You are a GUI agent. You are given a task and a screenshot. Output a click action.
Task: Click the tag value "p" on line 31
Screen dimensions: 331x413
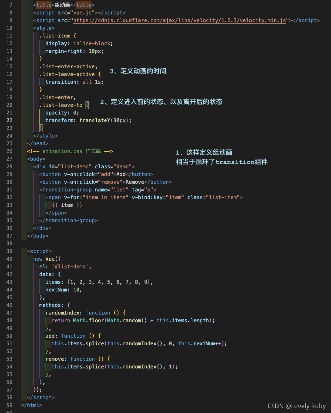point(149,190)
